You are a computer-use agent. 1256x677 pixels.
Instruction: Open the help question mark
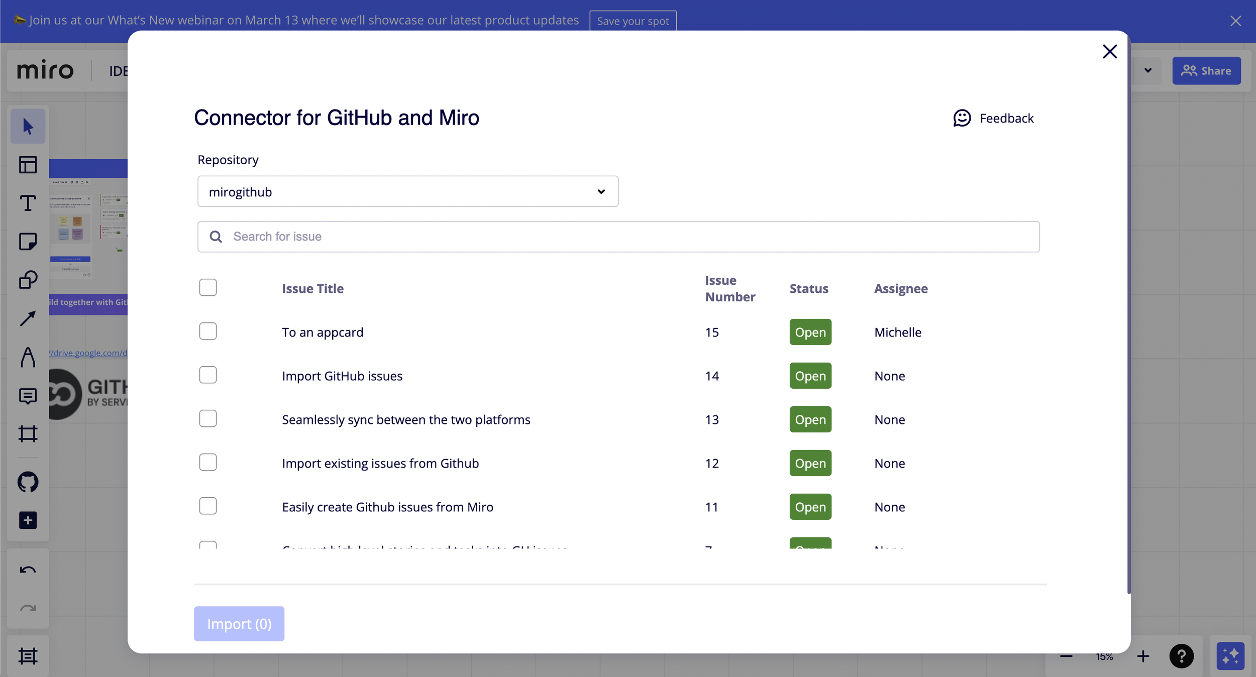[1182, 656]
